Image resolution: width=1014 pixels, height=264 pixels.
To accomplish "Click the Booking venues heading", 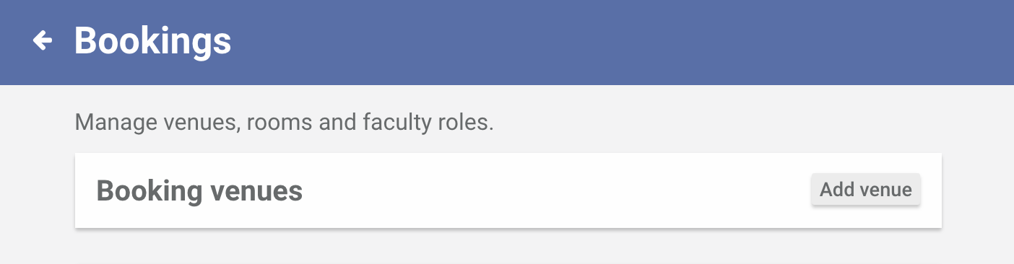I will coord(199,191).
